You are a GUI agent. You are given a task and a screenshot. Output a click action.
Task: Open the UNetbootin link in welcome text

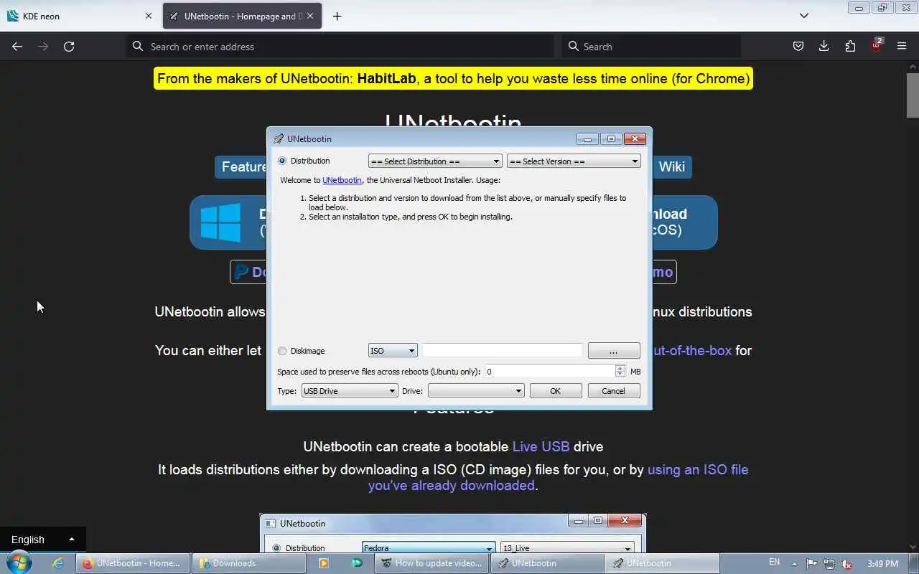click(x=342, y=180)
